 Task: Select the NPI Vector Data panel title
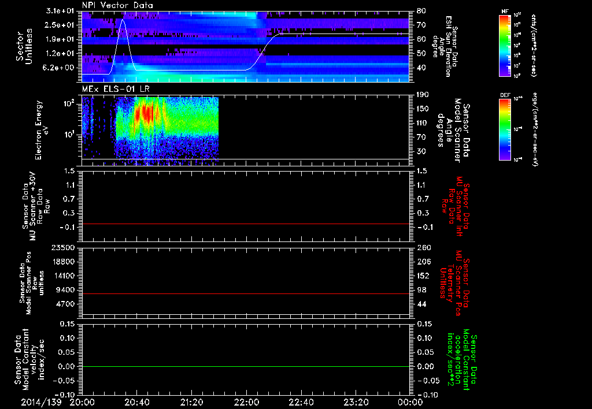117,5
